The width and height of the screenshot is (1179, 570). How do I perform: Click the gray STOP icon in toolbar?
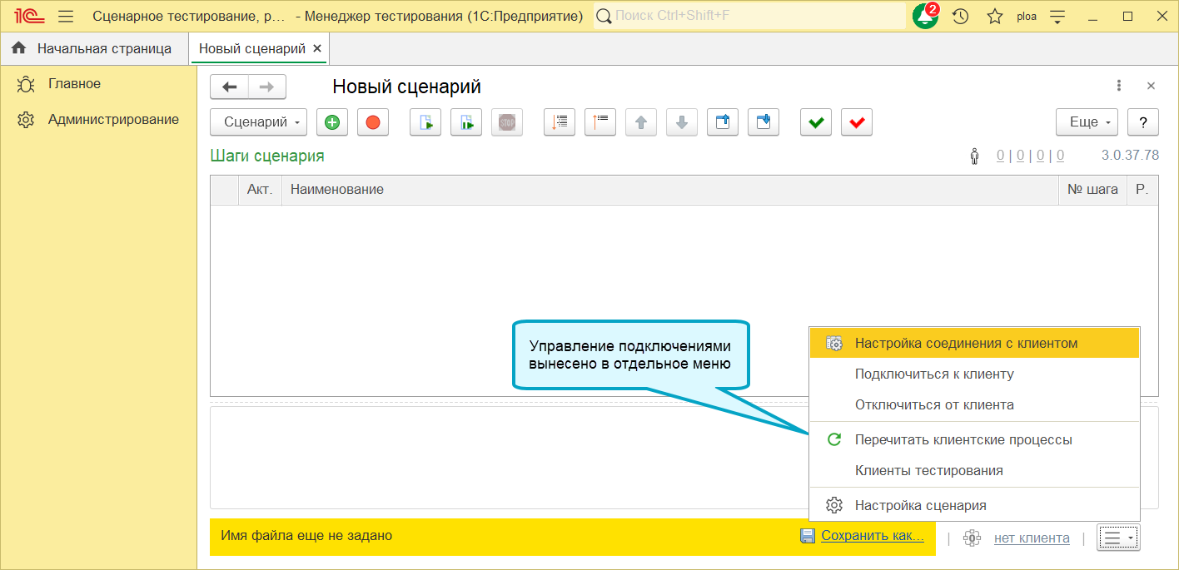click(x=507, y=122)
